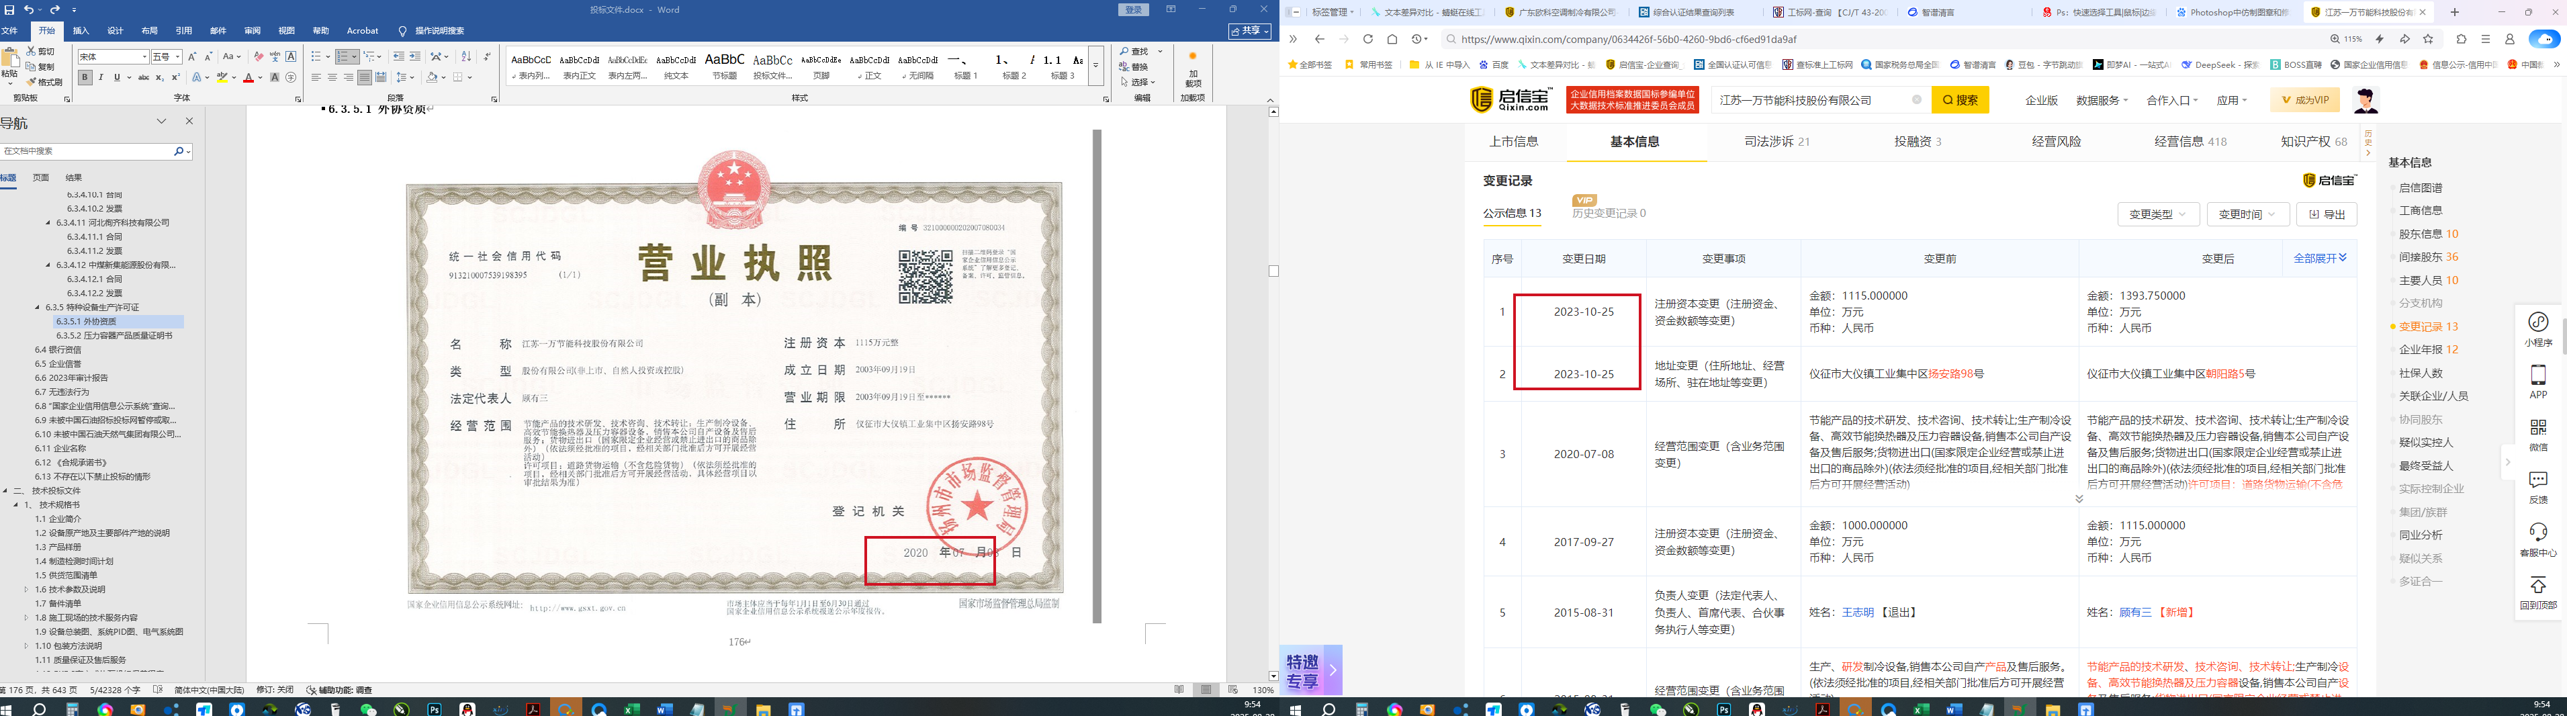Collapse 6.3.5 特种设备生产许可证 in navigation

click(38, 307)
